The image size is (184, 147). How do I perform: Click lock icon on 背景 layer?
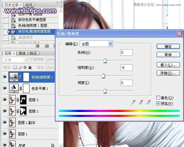tap(53, 145)
